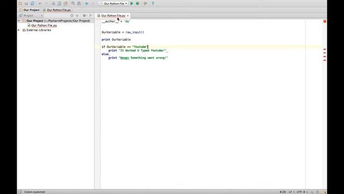The width and height of the screenshot is (344, 194).
Task: Click the 'Woops Something went wrong!' string
Action: 144,58
